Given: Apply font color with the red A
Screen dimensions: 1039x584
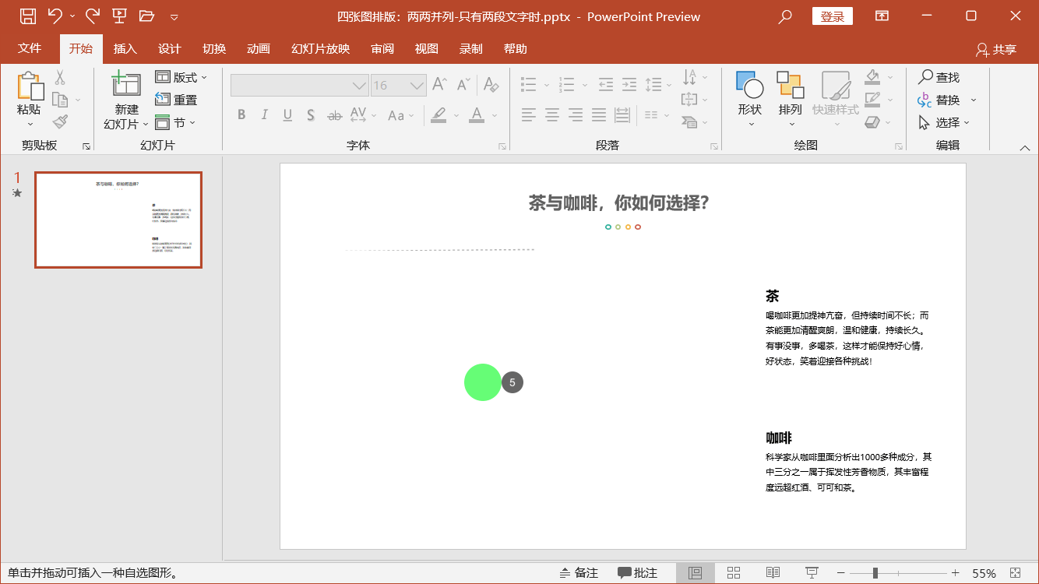Looking at the screenshot, I should coord(477,115).
